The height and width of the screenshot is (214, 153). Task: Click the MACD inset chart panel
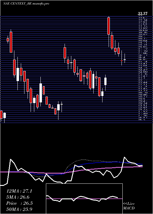84,199
